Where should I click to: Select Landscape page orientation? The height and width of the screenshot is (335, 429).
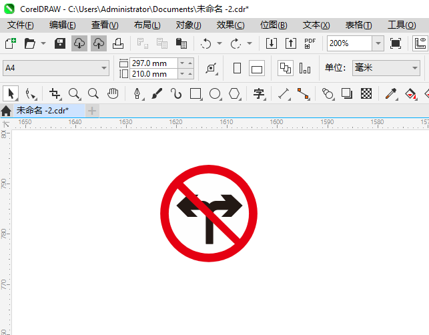(x=257, y=68)
